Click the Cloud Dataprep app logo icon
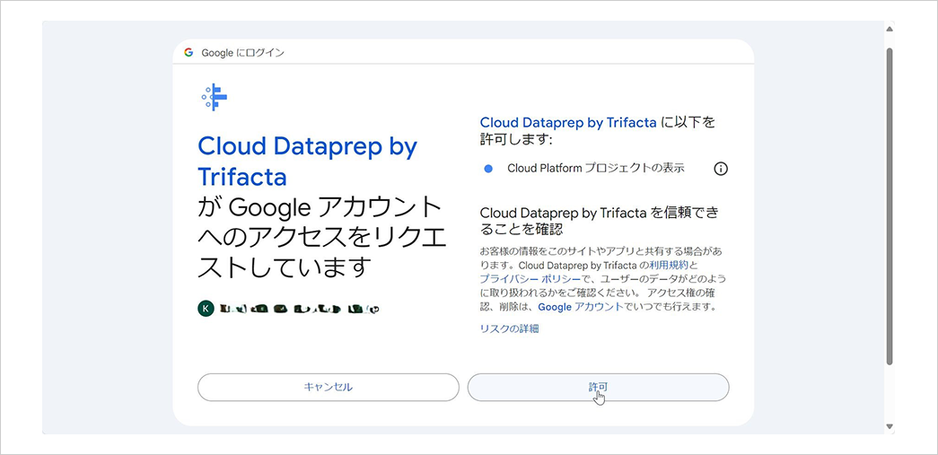938x455 pixels. tap(215, 97)
